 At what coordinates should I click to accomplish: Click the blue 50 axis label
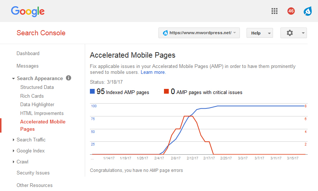pos(93,131)
